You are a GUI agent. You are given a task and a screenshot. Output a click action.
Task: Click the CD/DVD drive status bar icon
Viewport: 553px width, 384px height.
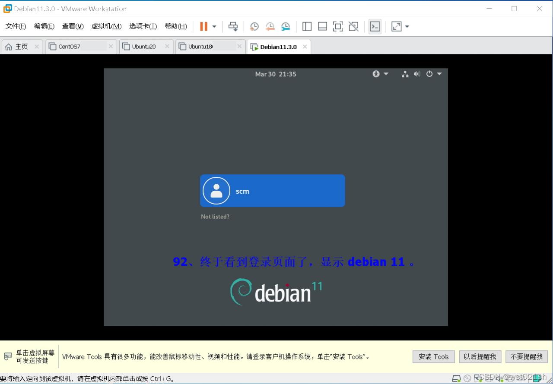pyautogui.click(x=467, y=379)
